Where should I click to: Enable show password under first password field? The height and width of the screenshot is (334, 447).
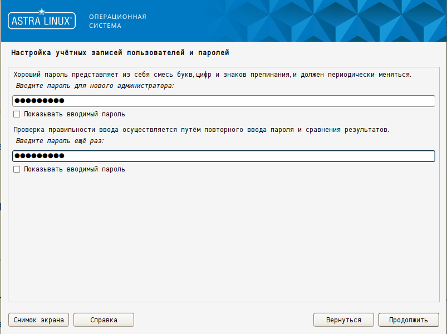coord(17,114)
